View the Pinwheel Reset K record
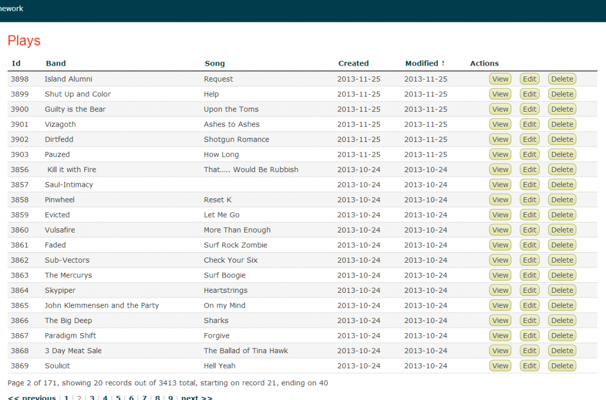 pos(500,200)
